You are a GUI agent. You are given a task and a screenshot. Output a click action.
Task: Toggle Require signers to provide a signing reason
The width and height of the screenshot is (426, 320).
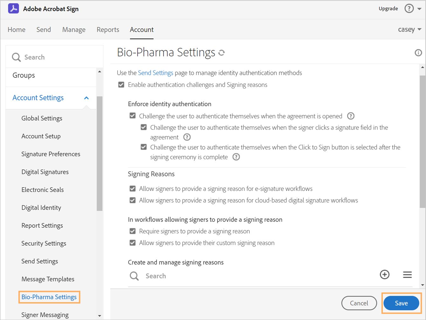click(x=133, y=231)
